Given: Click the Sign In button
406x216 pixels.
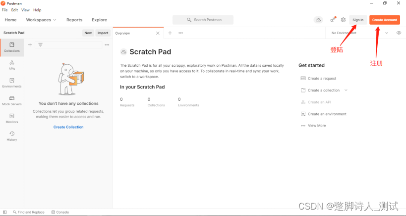Looking at the screenshot, I should click(x=358, y=20).
